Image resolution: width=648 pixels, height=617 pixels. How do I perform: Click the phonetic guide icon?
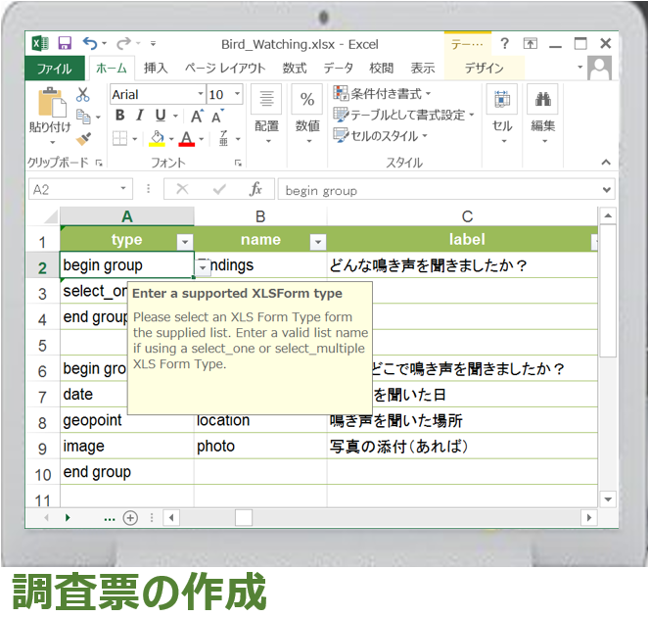click(223, 138)
